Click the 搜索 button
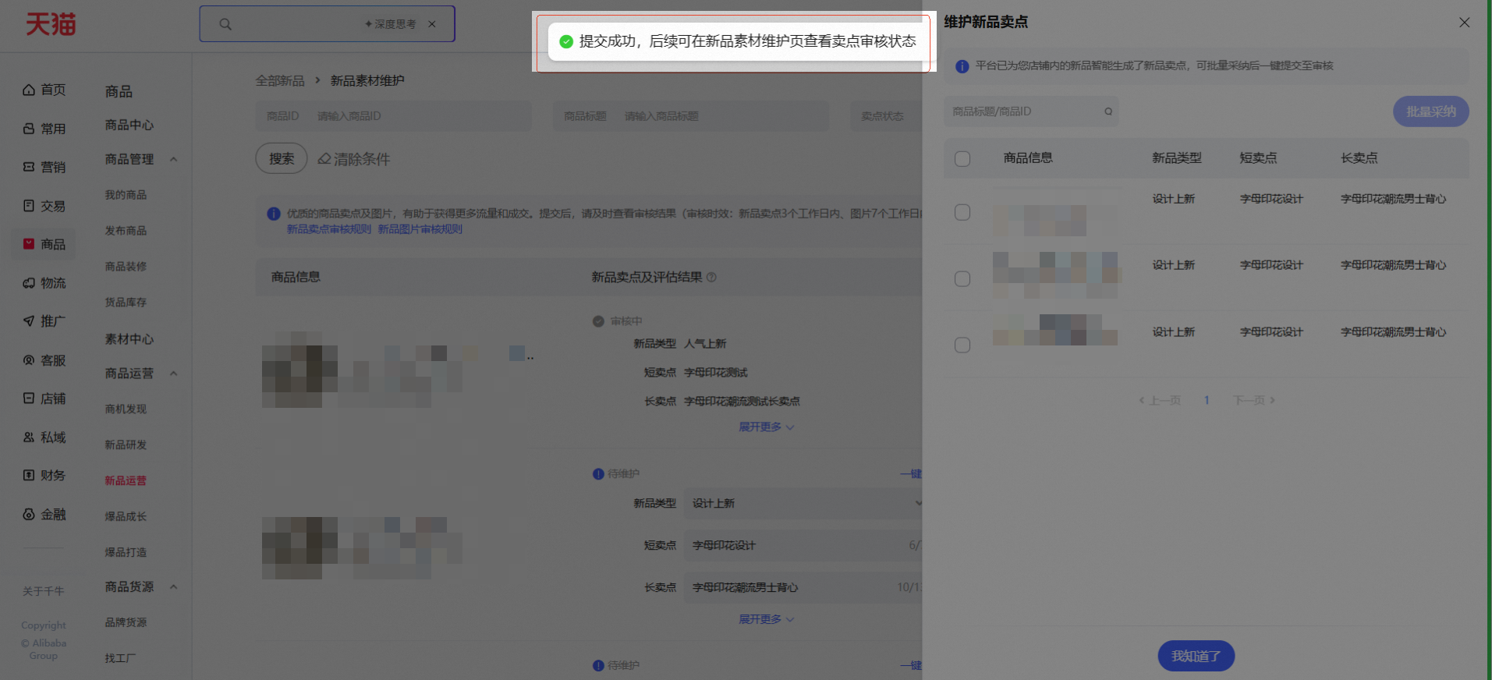Screen dimensions: 1492x680 click(282, 158)
